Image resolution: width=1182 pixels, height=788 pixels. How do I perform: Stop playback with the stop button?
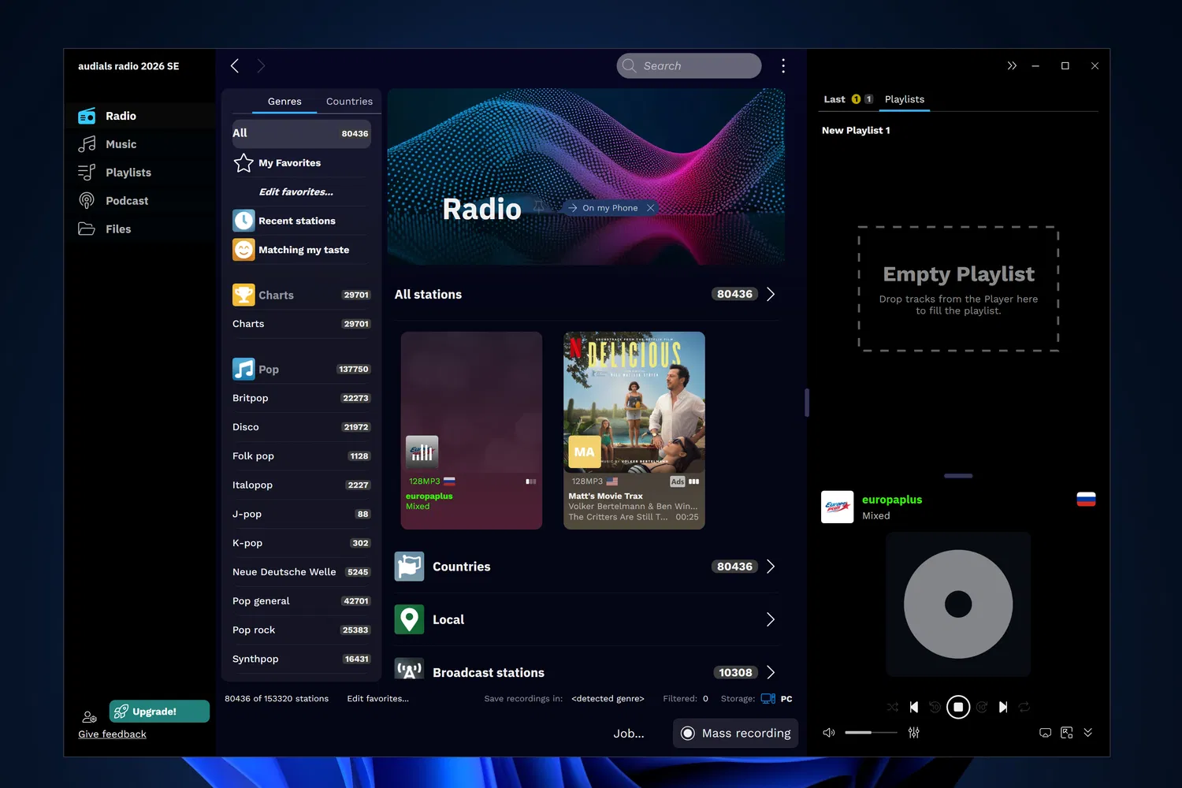(958, 708)
